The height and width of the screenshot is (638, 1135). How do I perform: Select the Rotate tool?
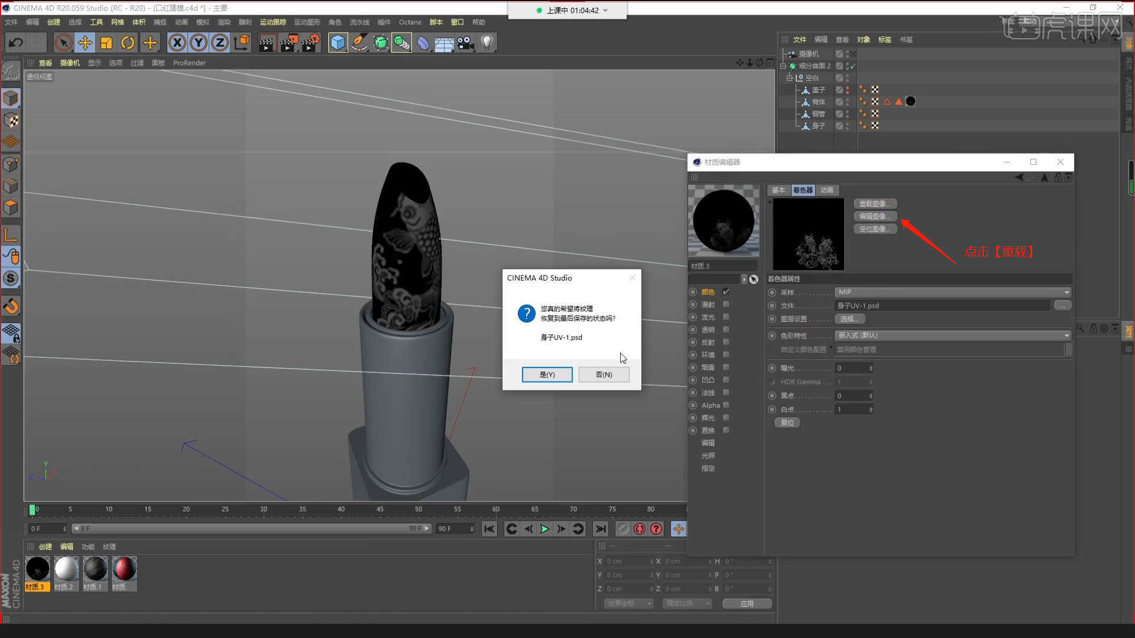[128, 43]
